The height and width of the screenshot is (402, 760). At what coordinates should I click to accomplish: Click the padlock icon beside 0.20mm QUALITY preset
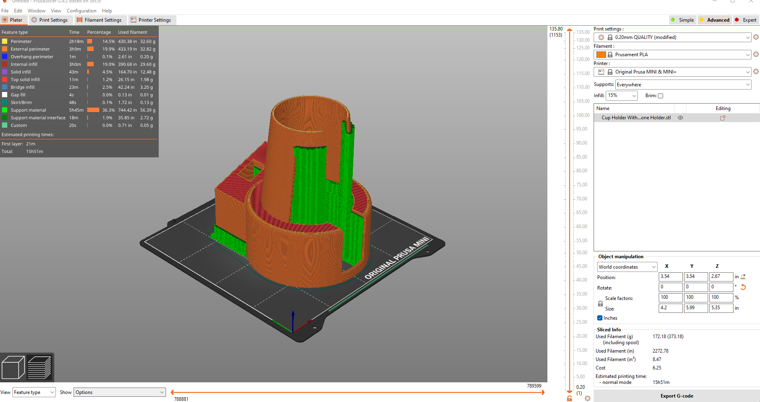tap(610, 37)
